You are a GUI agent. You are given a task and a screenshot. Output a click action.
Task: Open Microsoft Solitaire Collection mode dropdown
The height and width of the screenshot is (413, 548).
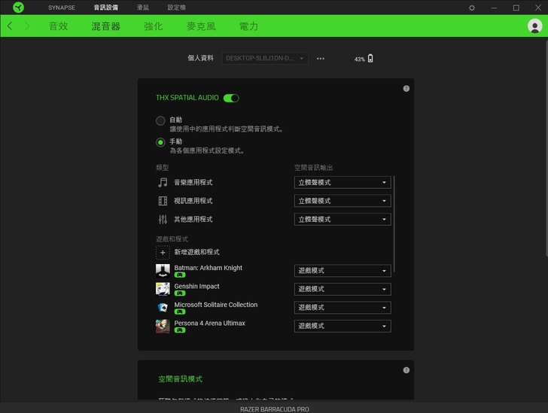point(342,308)
